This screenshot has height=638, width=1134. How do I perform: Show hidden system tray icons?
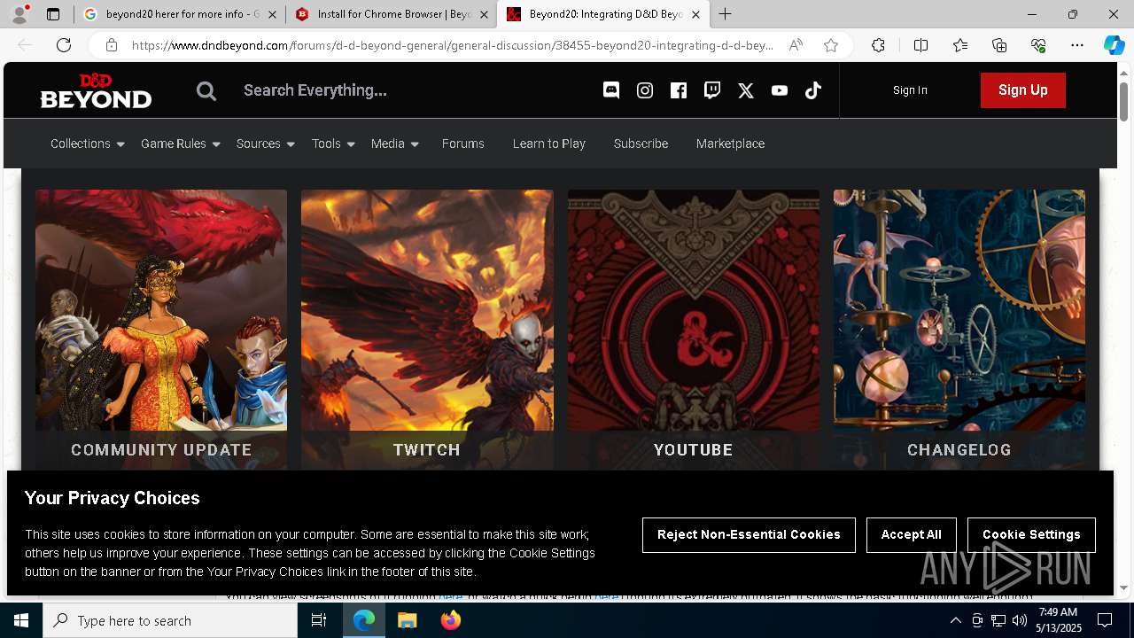(x=955, y=620)
